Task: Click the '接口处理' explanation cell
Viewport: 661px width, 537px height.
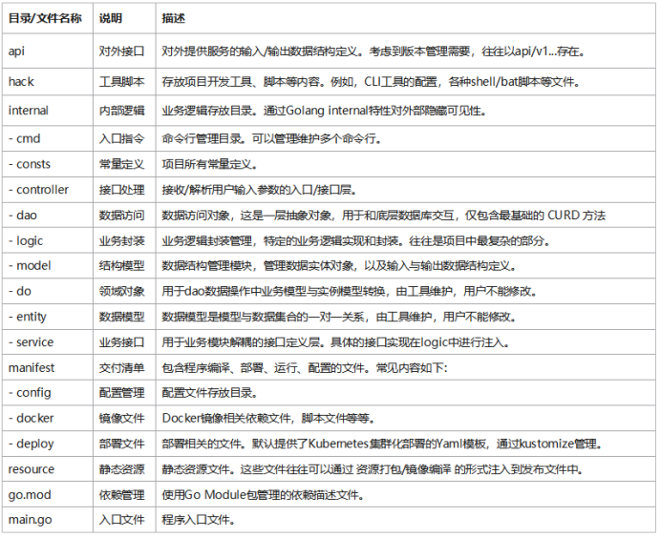Action: 122,190
